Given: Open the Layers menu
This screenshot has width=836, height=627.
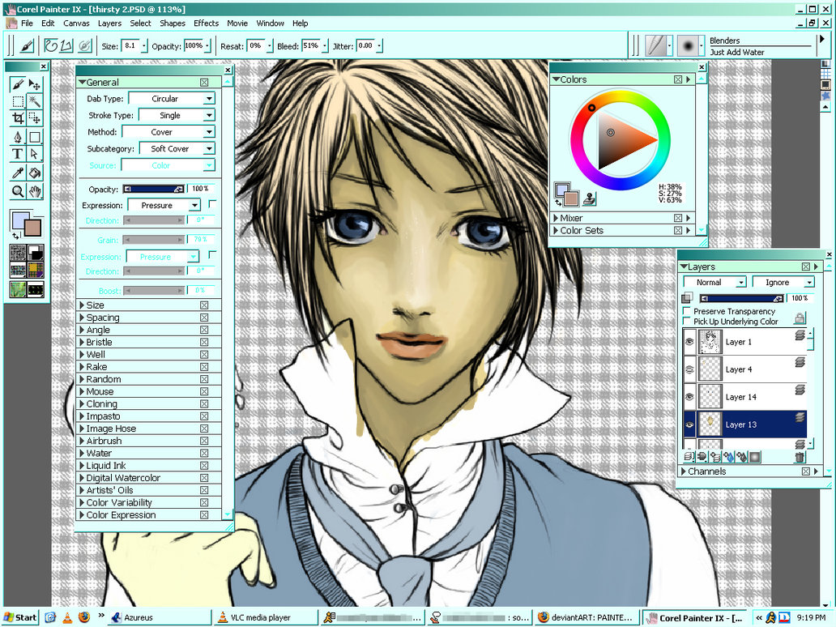Looking at the screenshot, I should pyautogui.click(x=109, y=23).
